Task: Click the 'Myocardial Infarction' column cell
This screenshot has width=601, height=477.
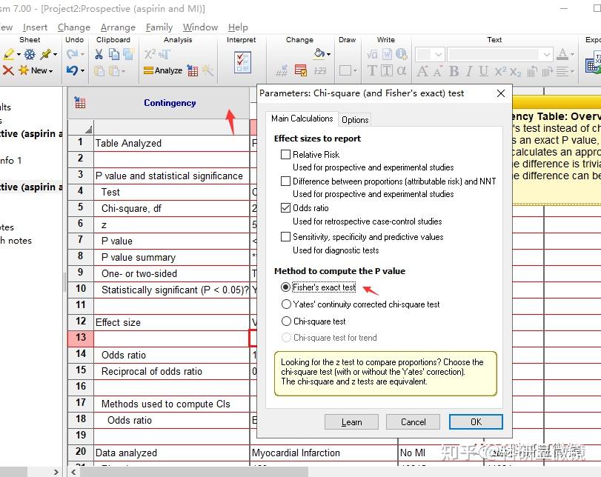Action: [x=324, y=453]
